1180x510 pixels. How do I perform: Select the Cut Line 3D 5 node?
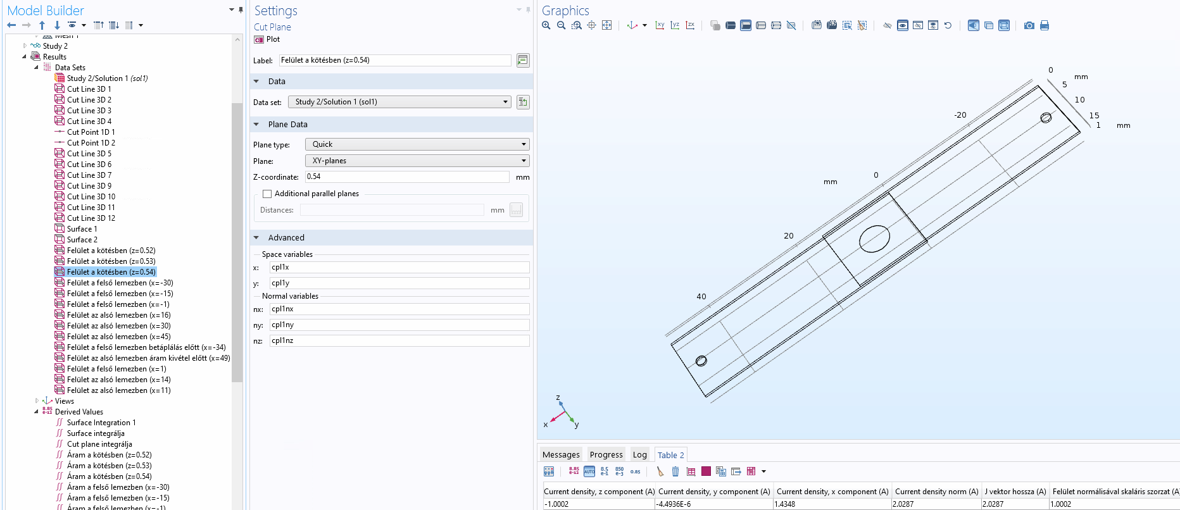[89, 154]
